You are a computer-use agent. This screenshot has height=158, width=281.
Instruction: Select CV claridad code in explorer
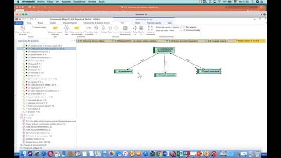tap(35, 82)
